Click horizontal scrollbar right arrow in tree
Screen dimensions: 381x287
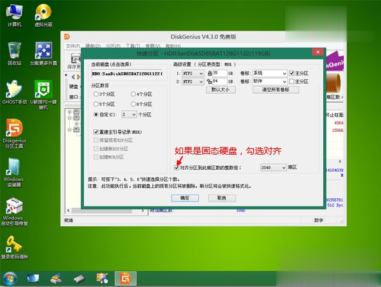click(143, 210)
